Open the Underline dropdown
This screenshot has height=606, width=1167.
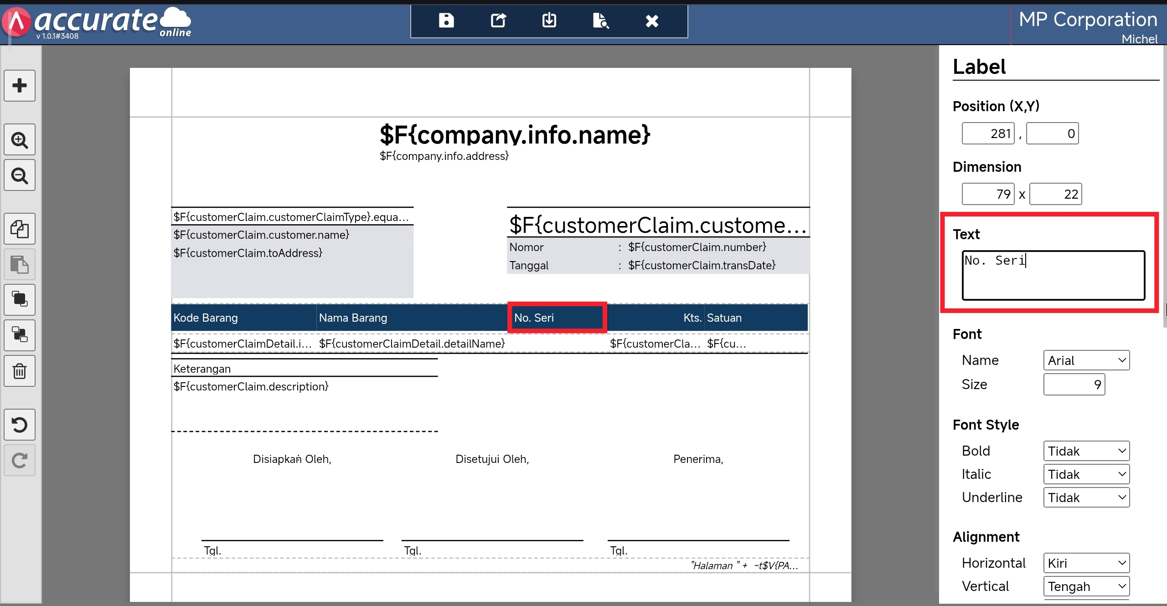pos(1086,498)
